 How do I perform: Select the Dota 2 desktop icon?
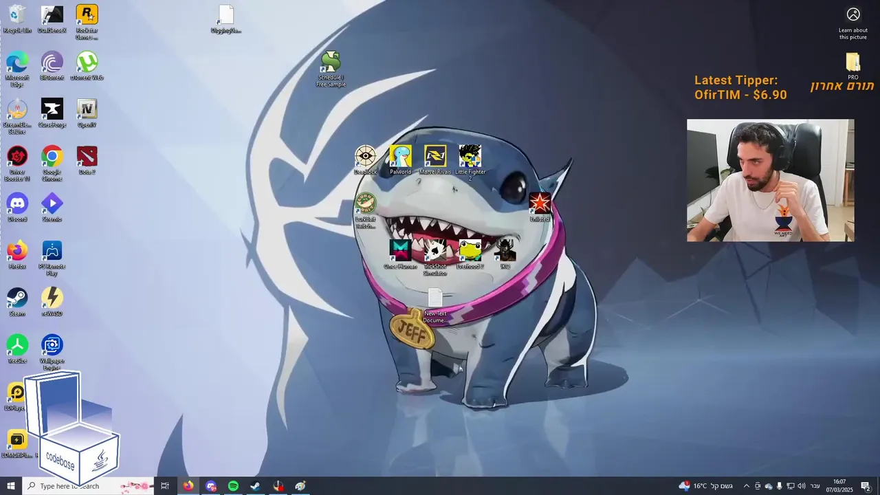[87, 160]
